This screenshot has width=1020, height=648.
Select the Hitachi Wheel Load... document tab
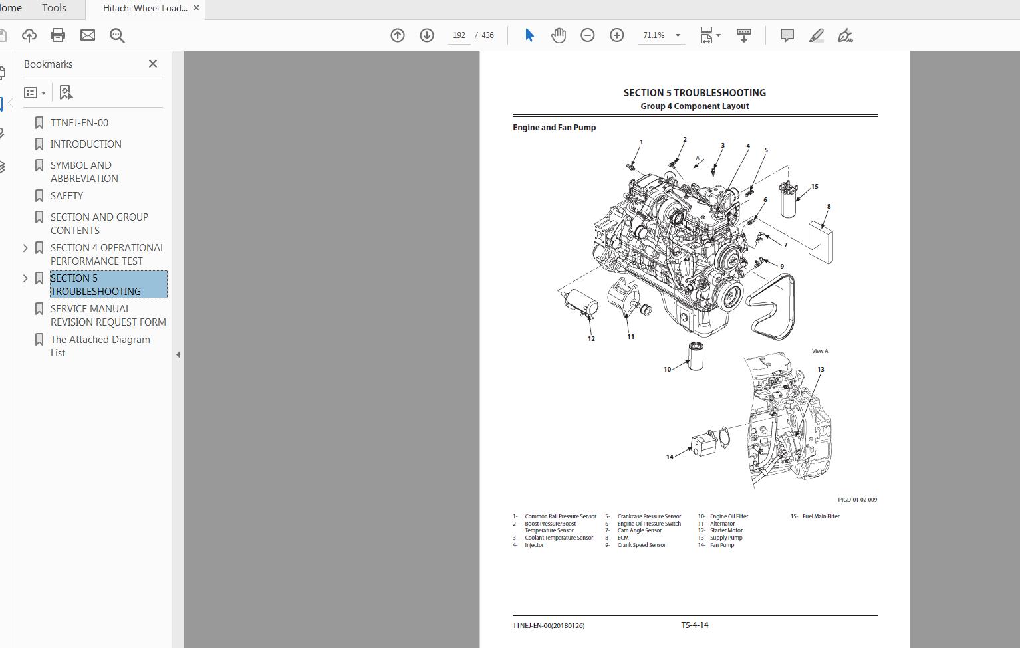(145, 8)
